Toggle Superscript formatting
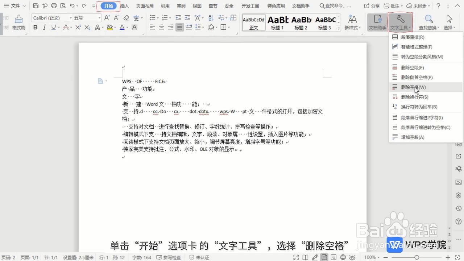The image size is (464, 261). coord(78,28)
